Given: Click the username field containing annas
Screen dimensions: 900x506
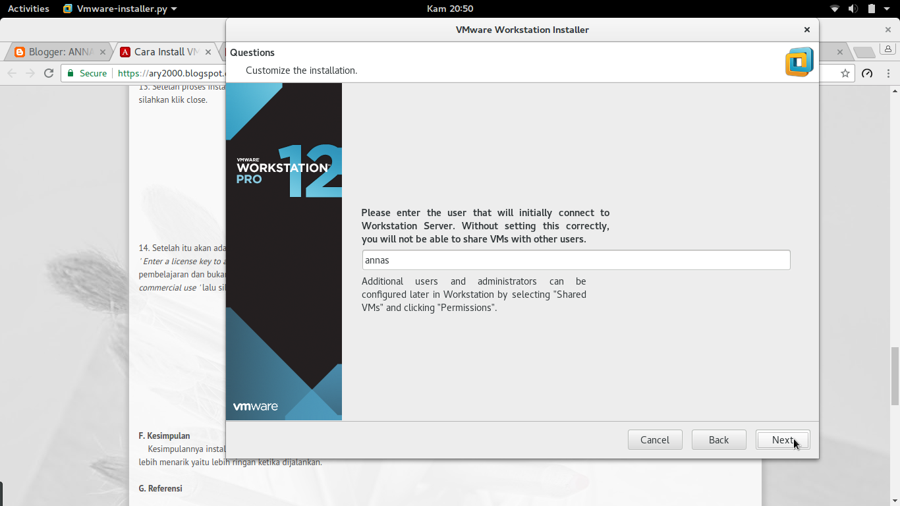Looking at the screenshot, I should 576,260.
